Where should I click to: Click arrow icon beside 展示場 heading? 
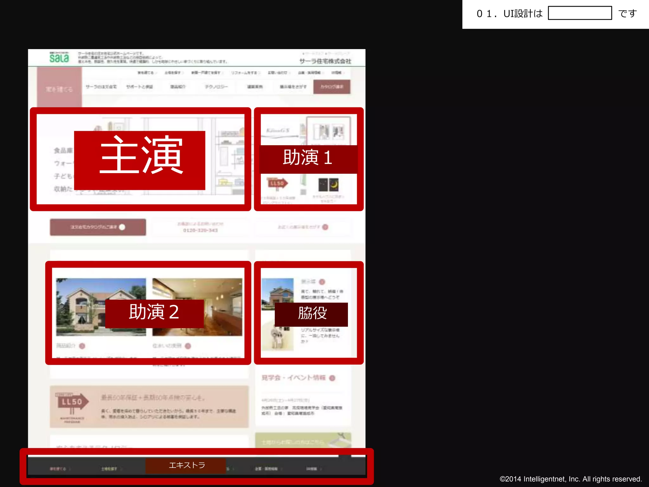coord(322,282)
